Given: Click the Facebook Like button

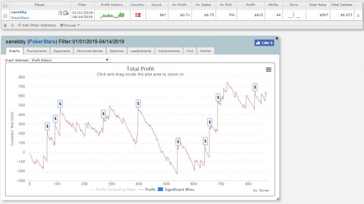Looking at the screenshot, I should [264, 43].
